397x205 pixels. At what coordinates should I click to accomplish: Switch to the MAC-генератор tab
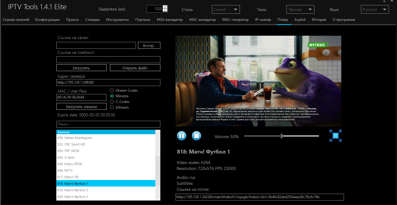235,20
